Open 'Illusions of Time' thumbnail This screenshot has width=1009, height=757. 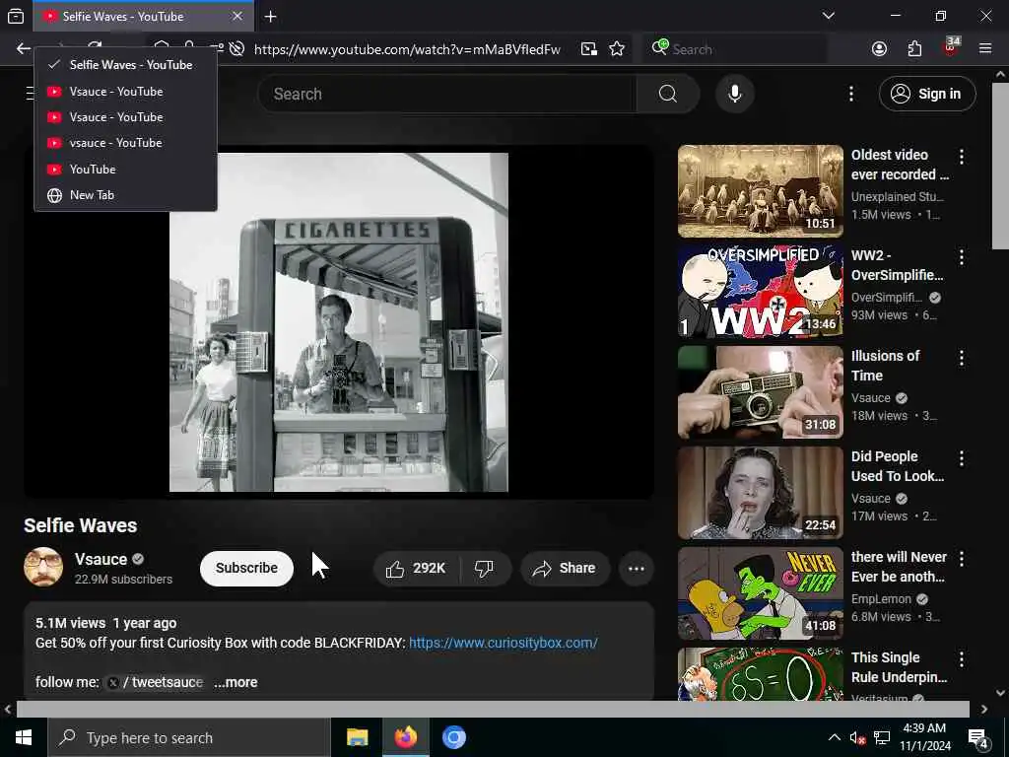pos(760,392)
